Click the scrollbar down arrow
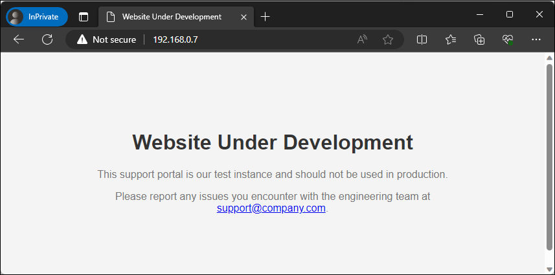This screenshot has height=275, width=555. click(x=550, y=269)
